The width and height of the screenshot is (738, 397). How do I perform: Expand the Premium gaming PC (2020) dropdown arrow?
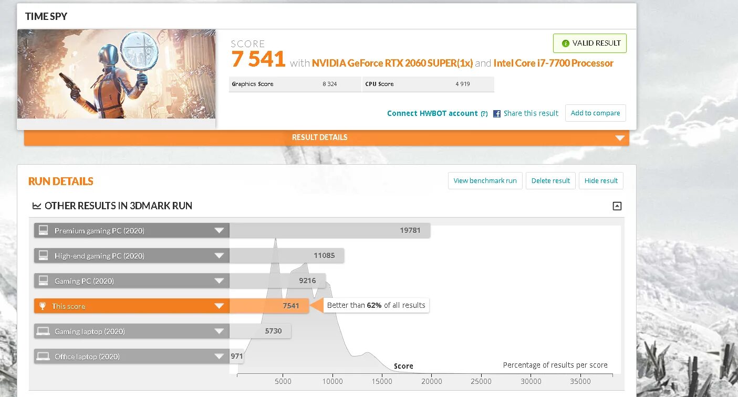[219, 231]
